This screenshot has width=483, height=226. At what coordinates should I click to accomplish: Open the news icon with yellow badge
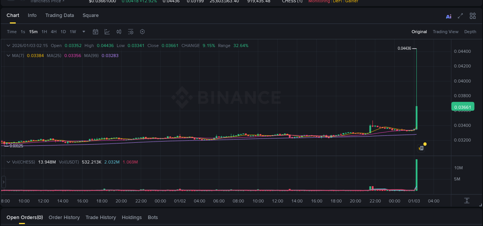point(421,148)
